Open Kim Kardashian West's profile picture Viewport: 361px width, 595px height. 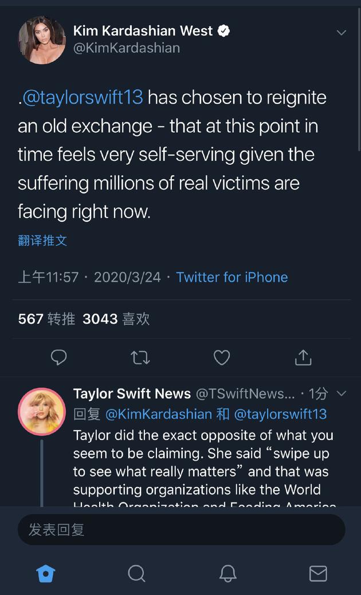click(x=42, y=40)
